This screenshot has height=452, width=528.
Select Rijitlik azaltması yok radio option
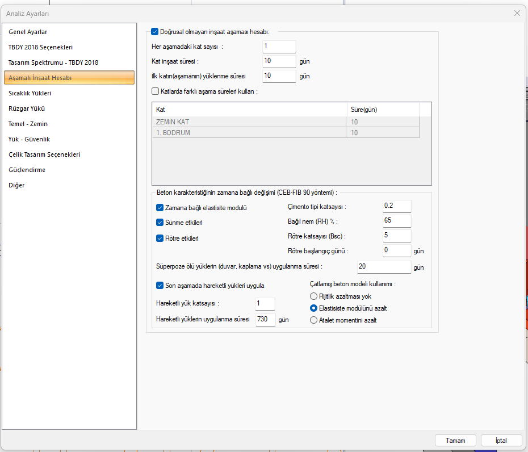(314, 296)
